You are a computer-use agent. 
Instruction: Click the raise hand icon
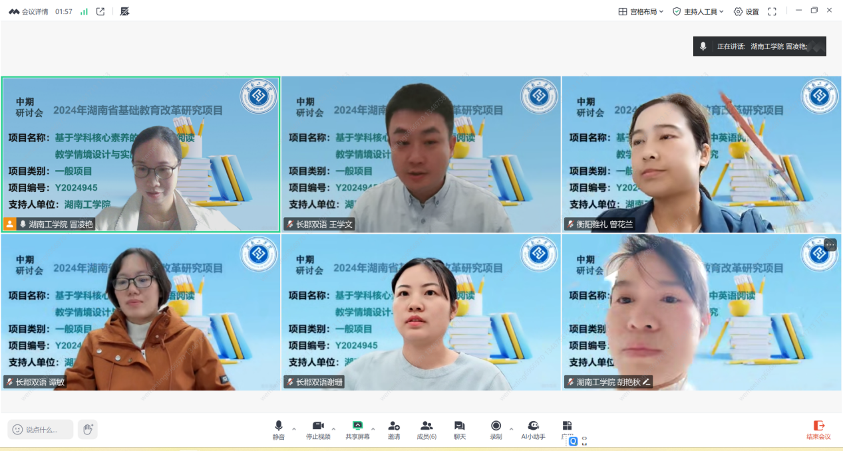[x=87, y=429]
